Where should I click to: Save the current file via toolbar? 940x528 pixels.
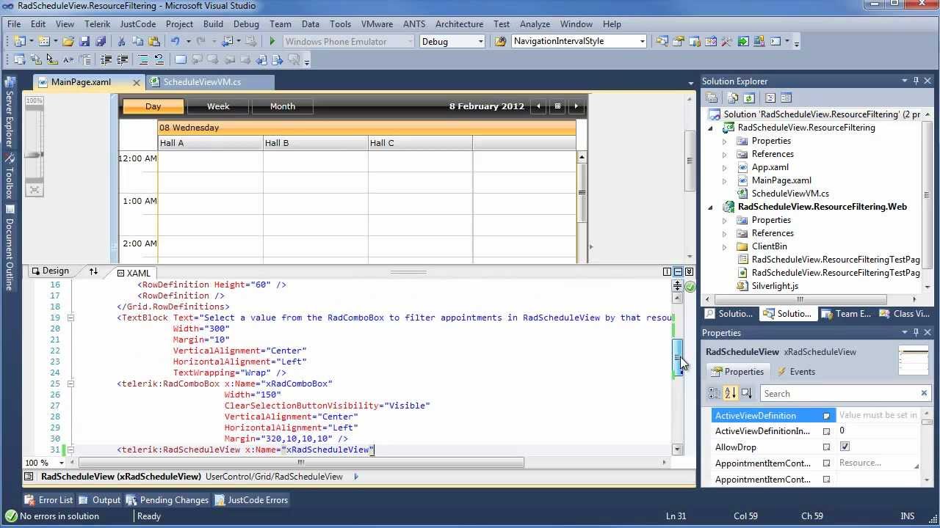coord(84,42)
